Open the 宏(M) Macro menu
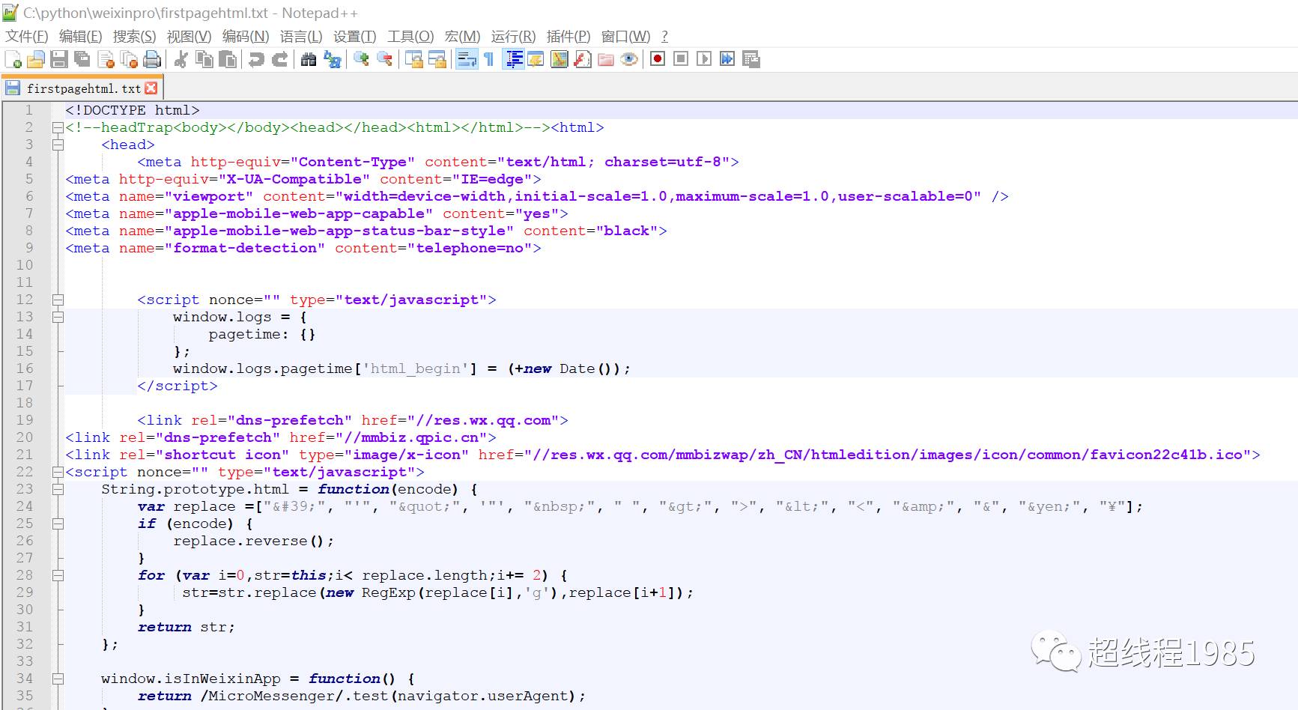Screen dimensions: 1298x710 pyautogui.click(x=462, y=36)
